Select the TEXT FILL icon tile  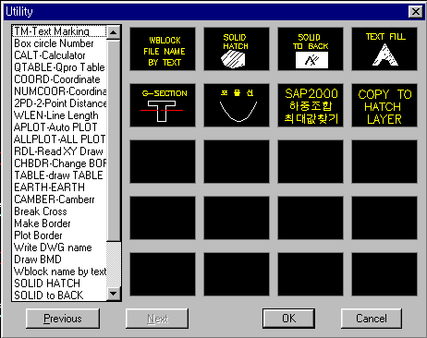(x=384, y=49)
